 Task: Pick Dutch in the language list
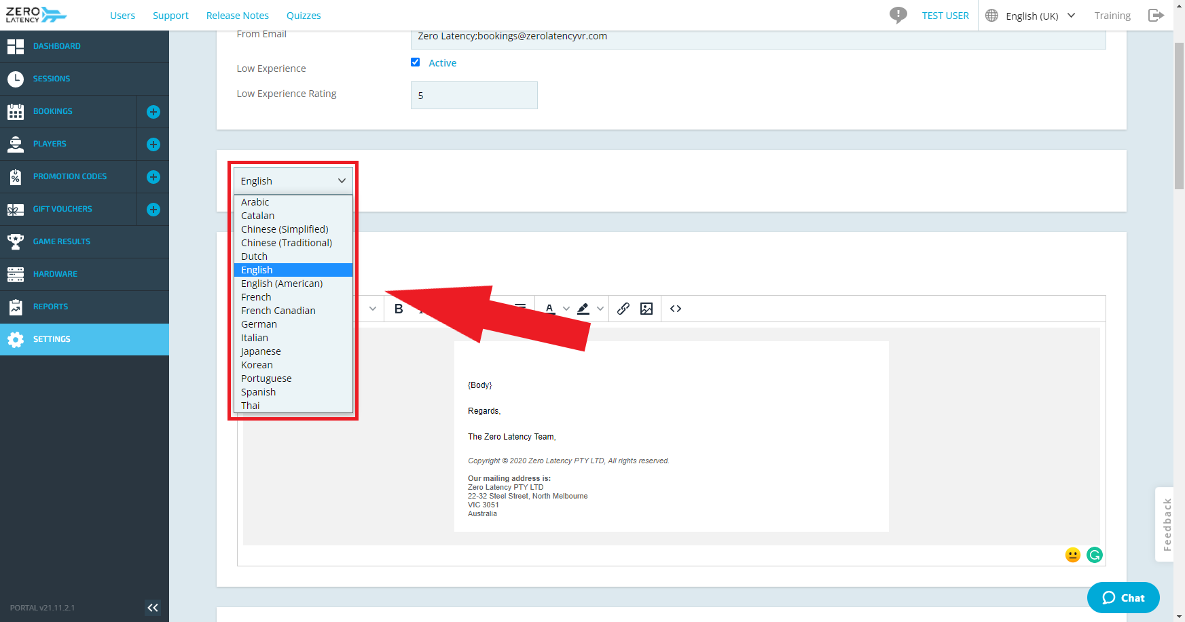(293, 256)
